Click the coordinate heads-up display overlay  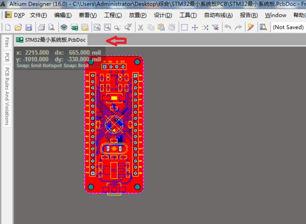pos(60,59)
